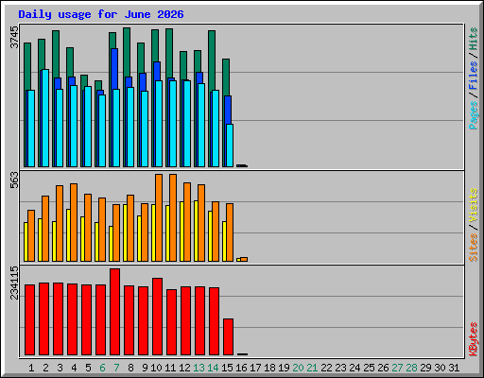Image resolution: width=484 pixels, height=378 pixels.
Task: Select the orange visits bar for day 4
Action: coord(74,222)
